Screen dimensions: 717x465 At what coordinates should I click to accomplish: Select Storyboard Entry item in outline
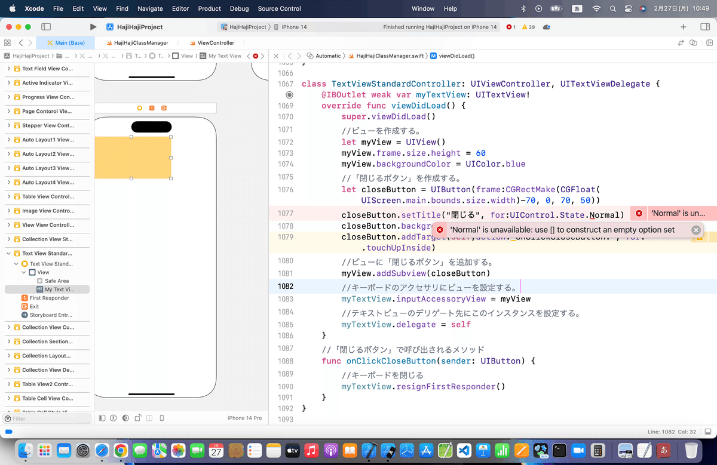tap(47, 315)
